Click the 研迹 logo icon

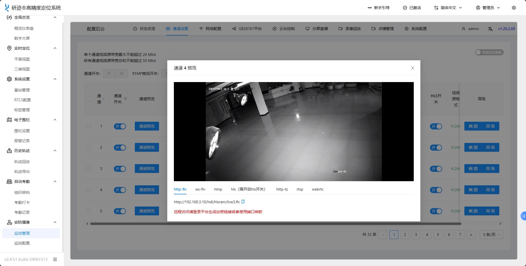(7, 8)
